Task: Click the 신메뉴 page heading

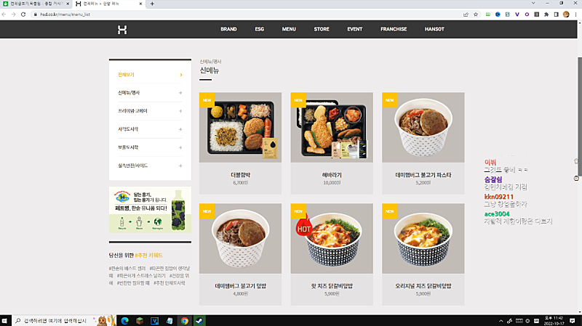Action: coord(210,70)
